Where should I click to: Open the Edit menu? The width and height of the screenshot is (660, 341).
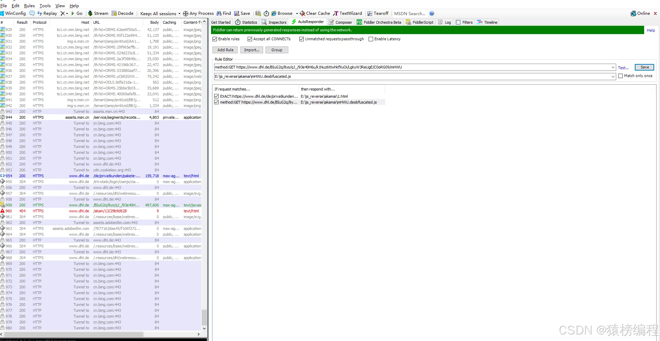pyautogui.click(x=16, y=6)
